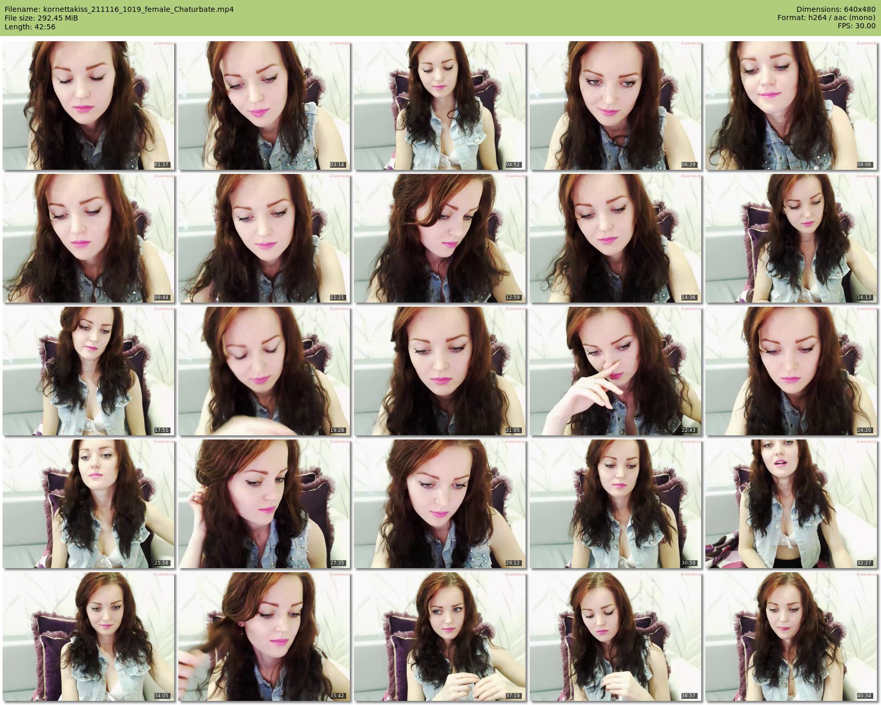Click the 32:27 thumbnail
This screenshot has height=705, width=881.
[x=791, y=504]
